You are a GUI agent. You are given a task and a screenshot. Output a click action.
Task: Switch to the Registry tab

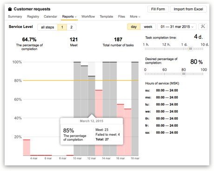(33, 16)
